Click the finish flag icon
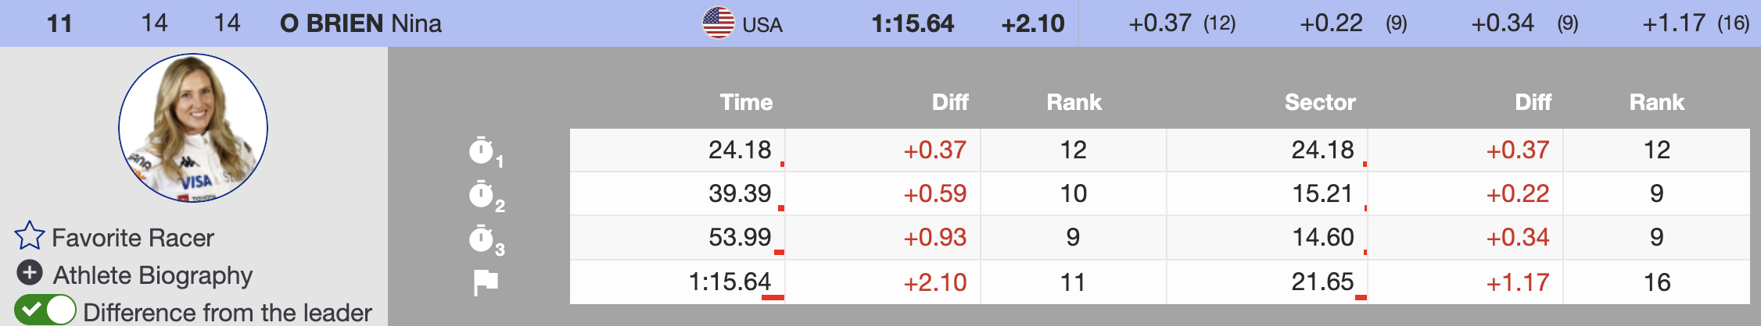1761x326 pixels. click(x=486, y=282)
